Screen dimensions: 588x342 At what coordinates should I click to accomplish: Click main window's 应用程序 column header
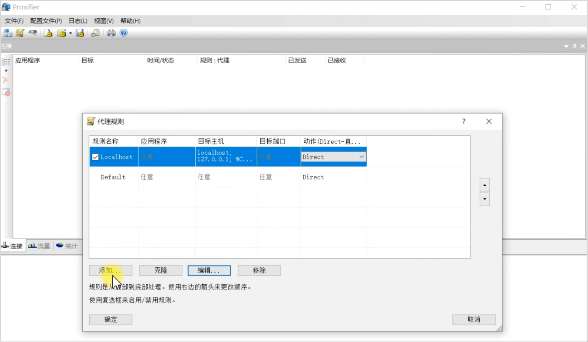tap(46, 60)
